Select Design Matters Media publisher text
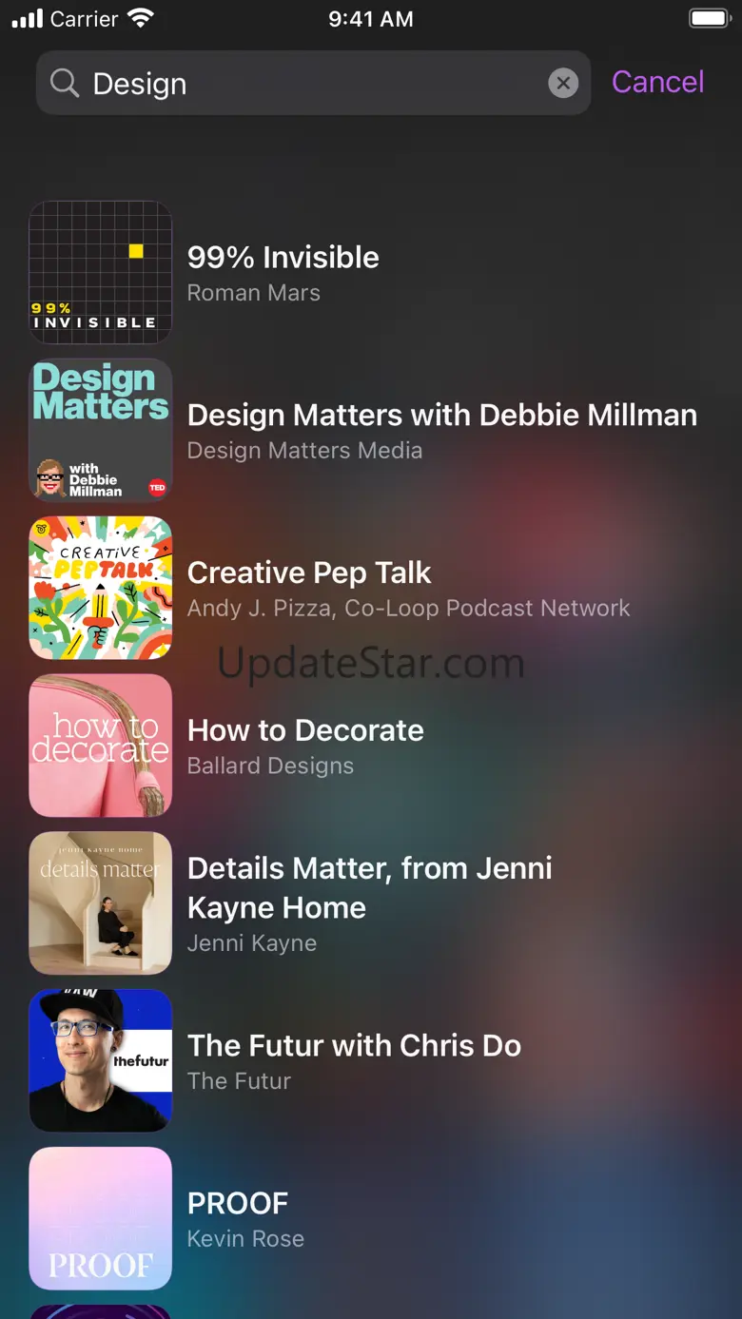 click(304, 451)
